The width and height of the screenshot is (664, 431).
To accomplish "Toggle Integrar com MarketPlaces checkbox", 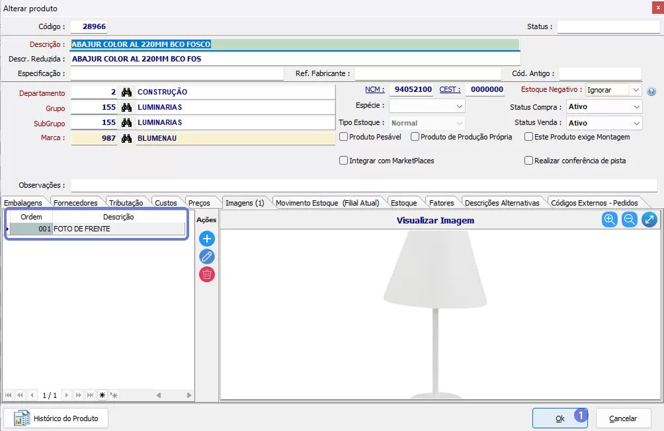I will coord(344,161).
